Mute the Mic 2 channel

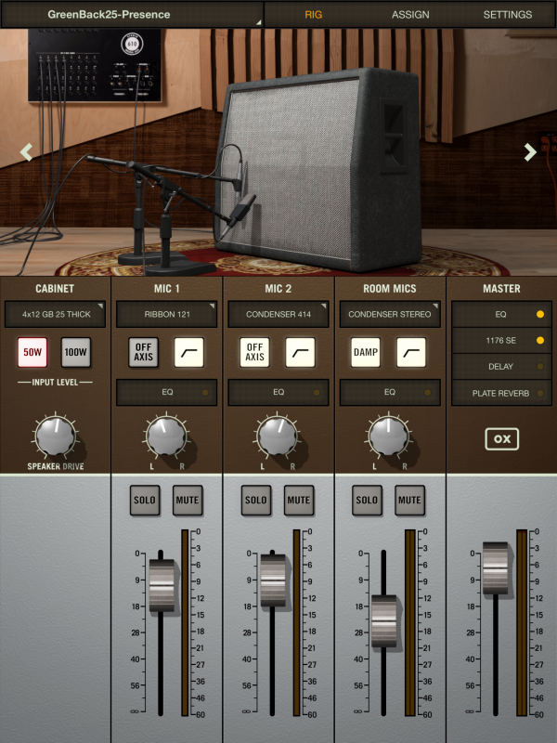[x=299, y=500]
